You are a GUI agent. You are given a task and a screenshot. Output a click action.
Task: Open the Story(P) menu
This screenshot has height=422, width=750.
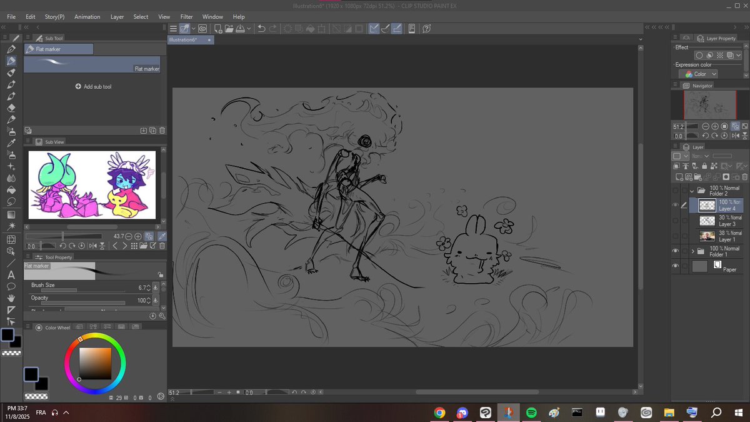point(54,17)
